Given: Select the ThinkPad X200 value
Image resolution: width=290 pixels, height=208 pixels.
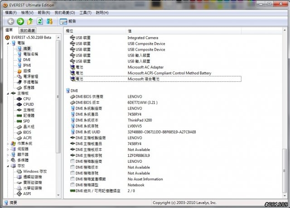Looking at the screenshot, I should 140,120.
